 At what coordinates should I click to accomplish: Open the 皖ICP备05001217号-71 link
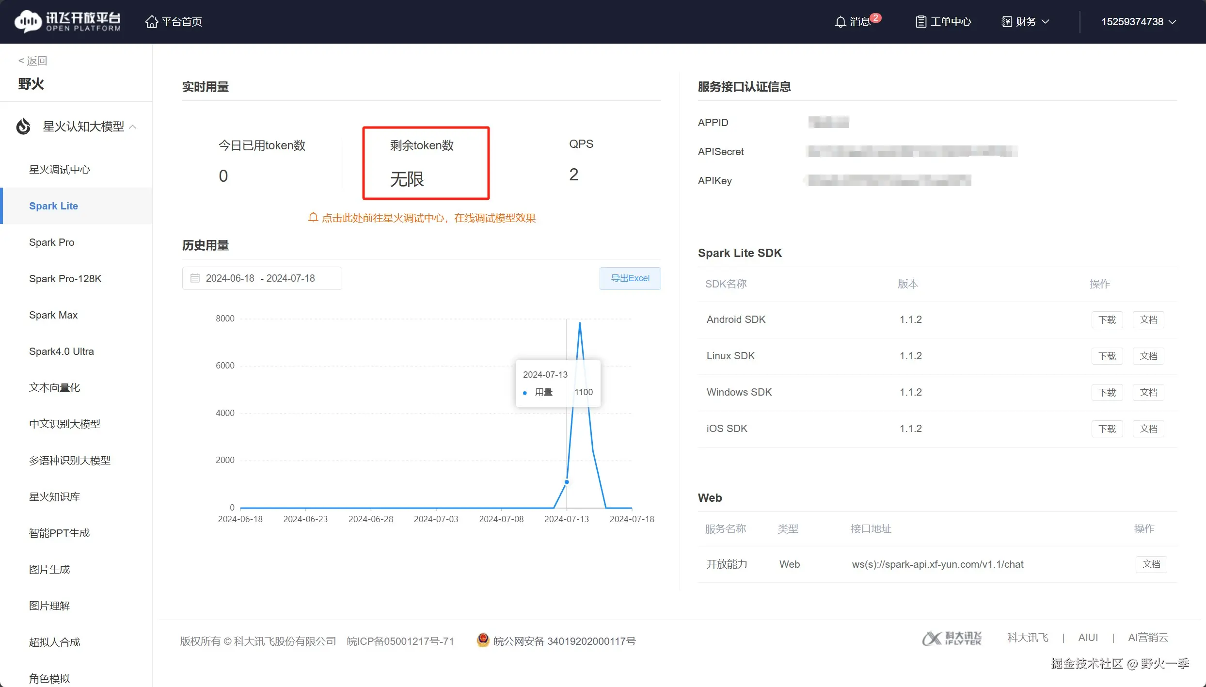400,641
